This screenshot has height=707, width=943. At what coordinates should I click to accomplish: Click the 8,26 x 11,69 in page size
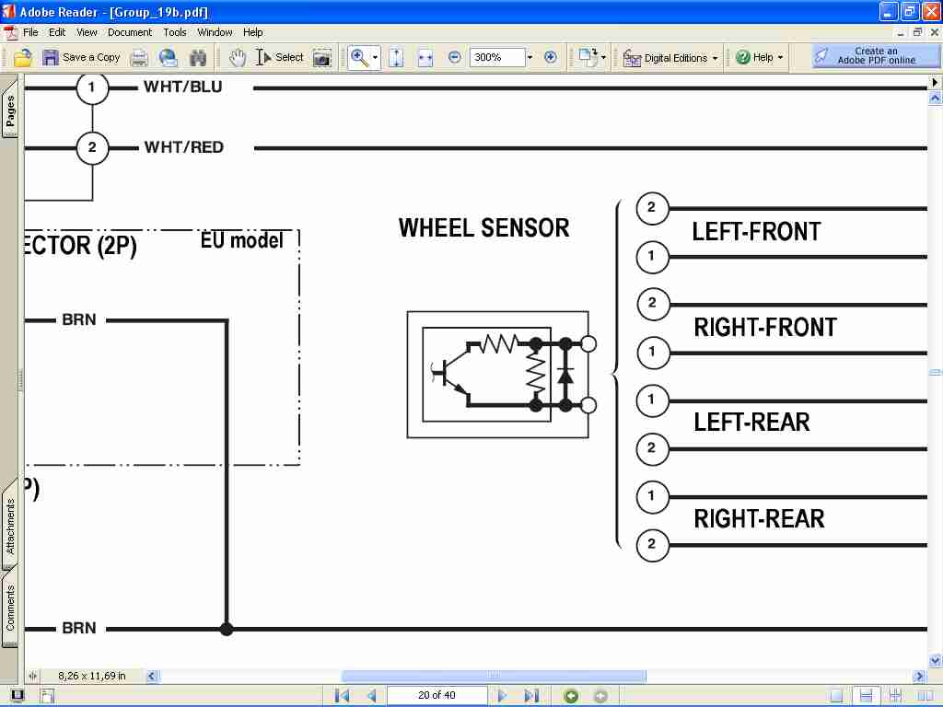tap(91, 676)
